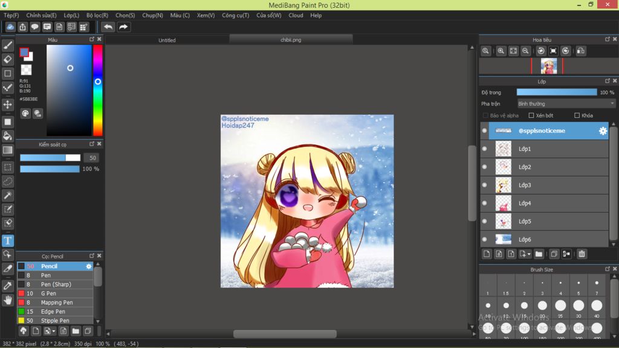This screenshot has height=348, width=619.
Task: Click the Undo arrow in toolbar
Action: (108, 27)
